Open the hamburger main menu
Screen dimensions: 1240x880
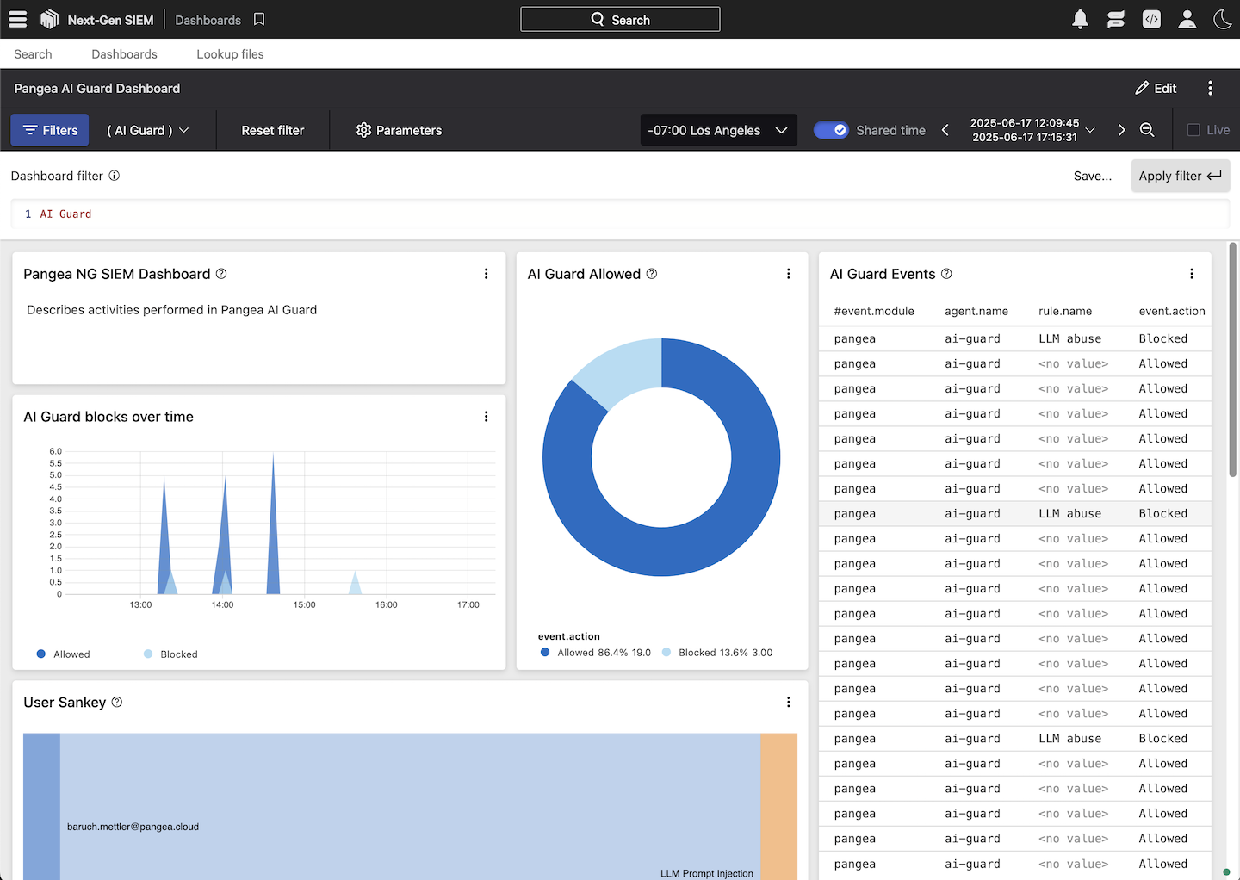(x=18, y=19)
